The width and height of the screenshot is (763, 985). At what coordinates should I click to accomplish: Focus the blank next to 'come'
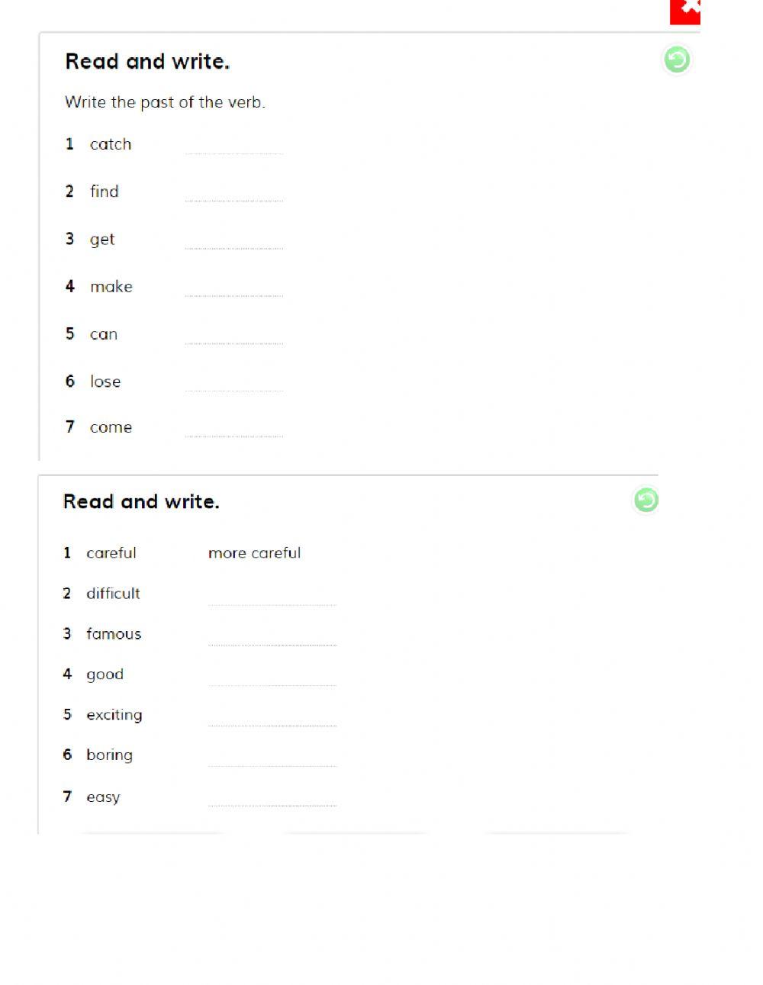(x=233, y=428)
